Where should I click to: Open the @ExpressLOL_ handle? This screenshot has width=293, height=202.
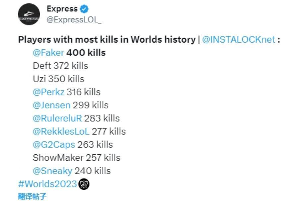click(x=74, y=20)
